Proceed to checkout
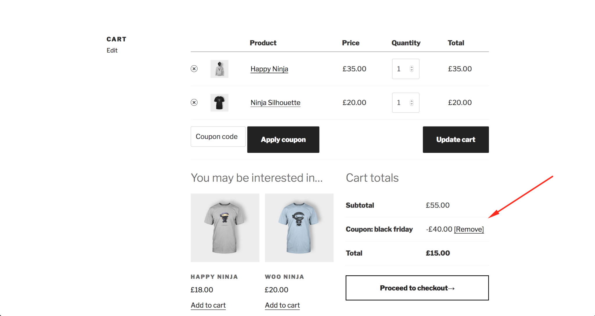595x316 pixels. click(417, 288)
